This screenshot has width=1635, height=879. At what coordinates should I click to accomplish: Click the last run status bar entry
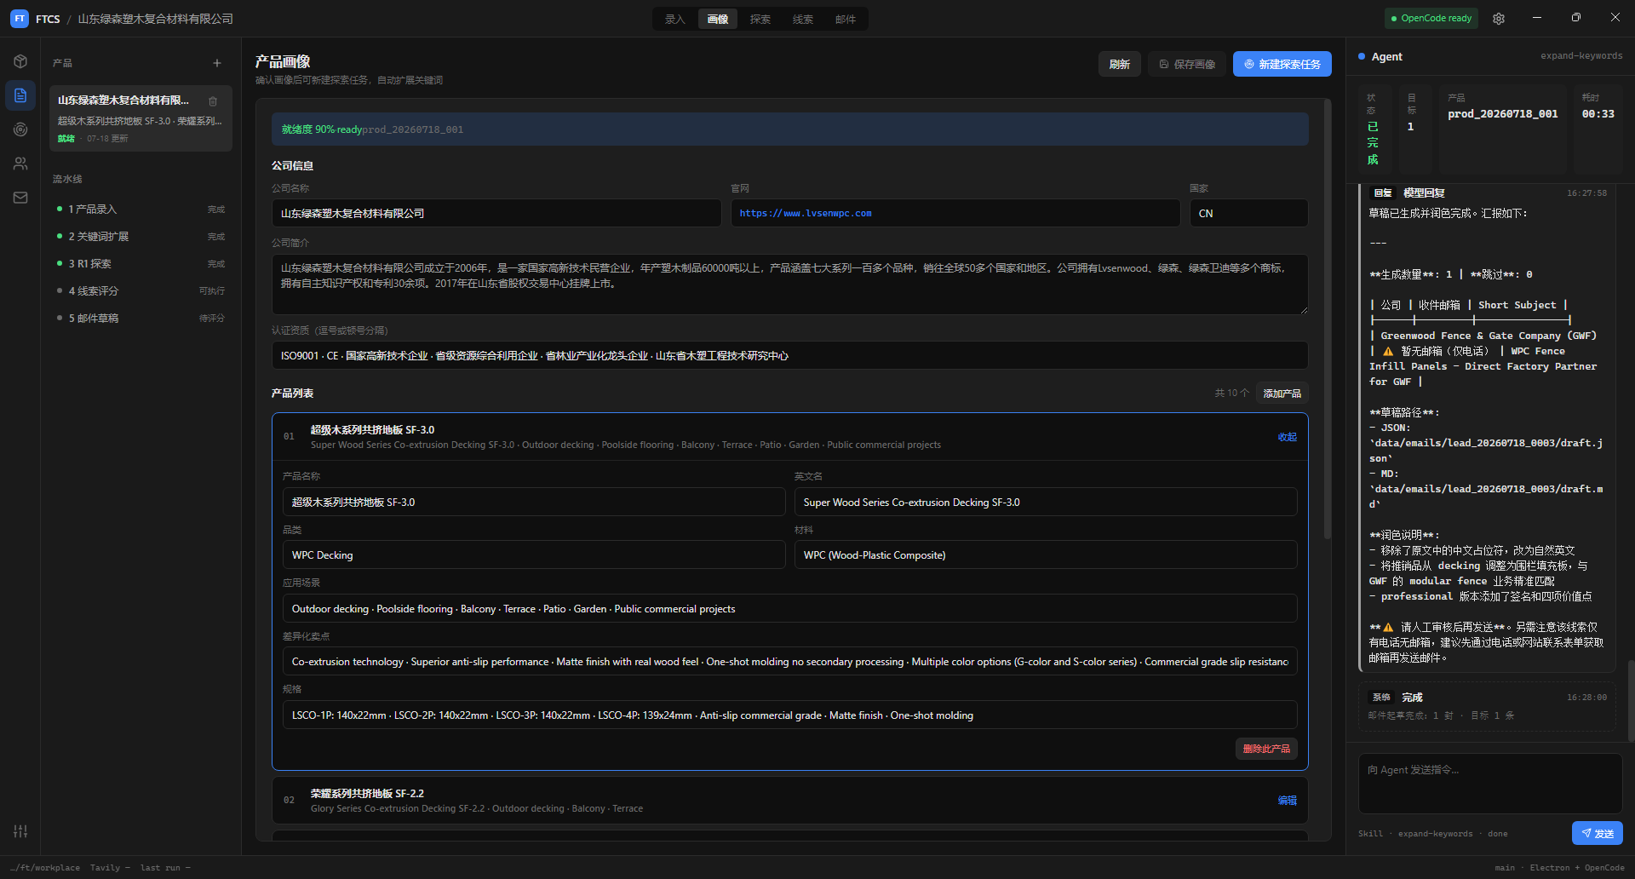pos(165,868)
